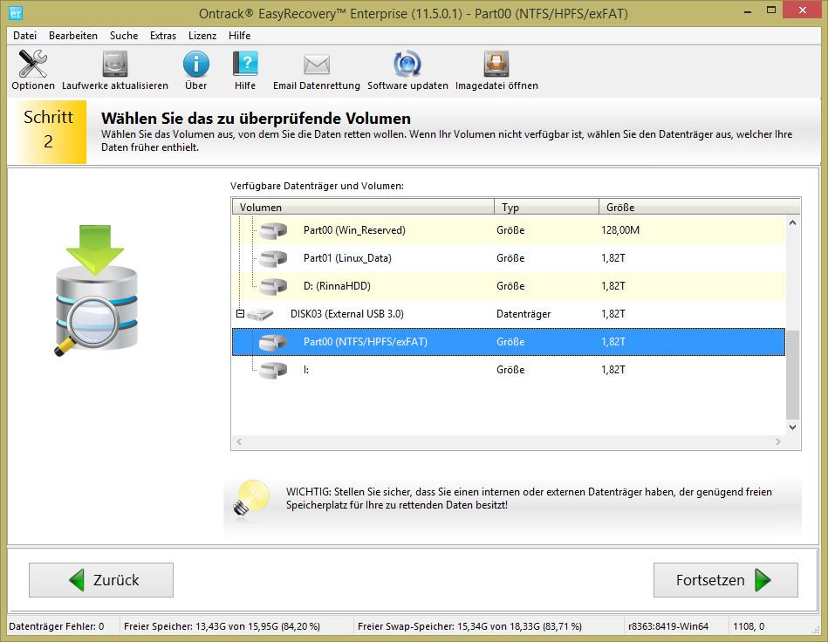Open the Über info icon
828x642 pixels.
point(196,64)
